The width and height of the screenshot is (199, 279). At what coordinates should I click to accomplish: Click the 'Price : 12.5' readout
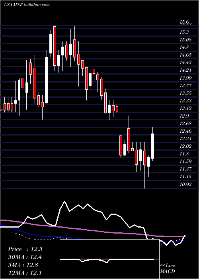pyautogui.click(x=25, y=249)
